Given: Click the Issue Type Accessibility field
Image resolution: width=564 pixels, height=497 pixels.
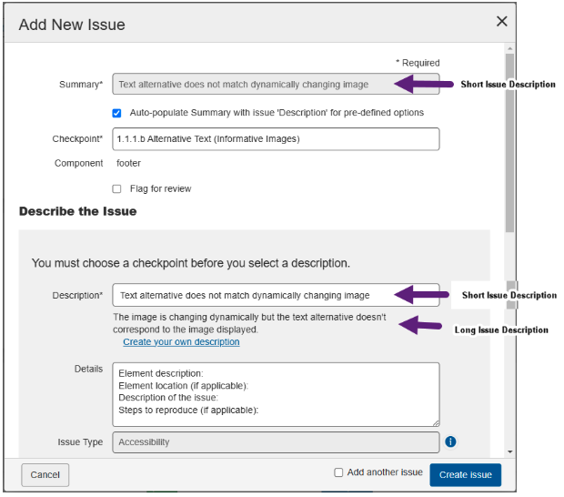Looking at the screenshot, I should (276, 442).
